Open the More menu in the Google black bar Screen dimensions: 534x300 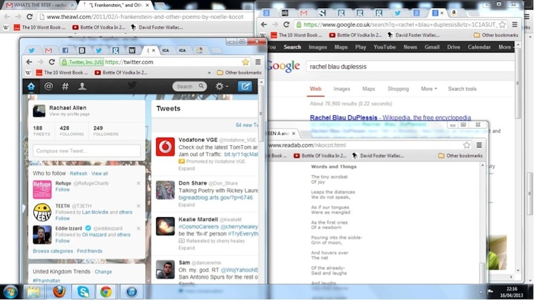coord(505,47)
